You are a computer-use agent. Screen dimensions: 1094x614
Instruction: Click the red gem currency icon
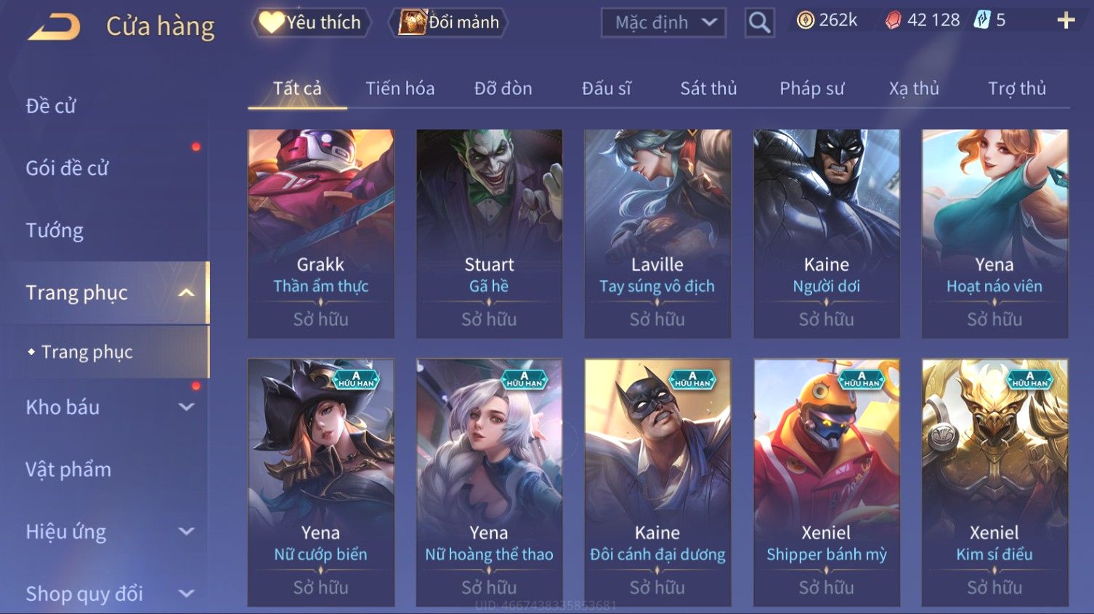coord(894,20)
